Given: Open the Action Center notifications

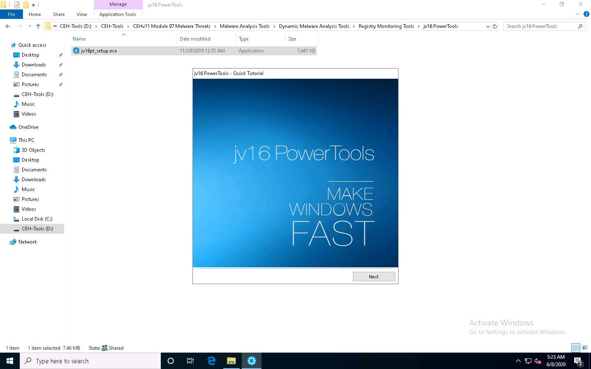Looking at the screenshot, I should 579,361.
